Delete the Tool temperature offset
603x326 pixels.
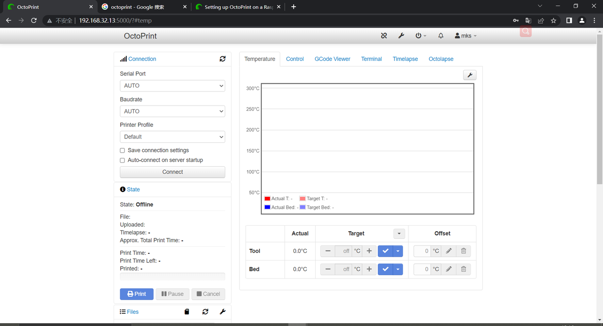coord(464,251)
